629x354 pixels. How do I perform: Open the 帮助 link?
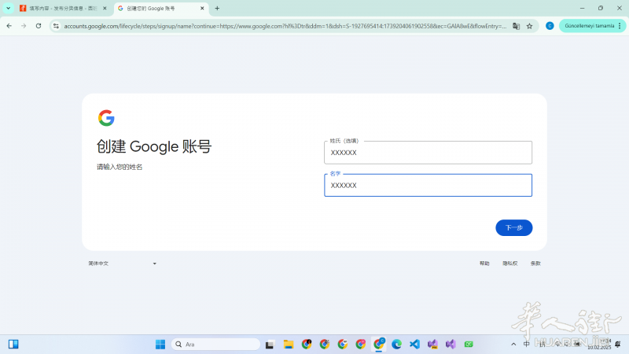pyautogui.click(x=484, y=264)
